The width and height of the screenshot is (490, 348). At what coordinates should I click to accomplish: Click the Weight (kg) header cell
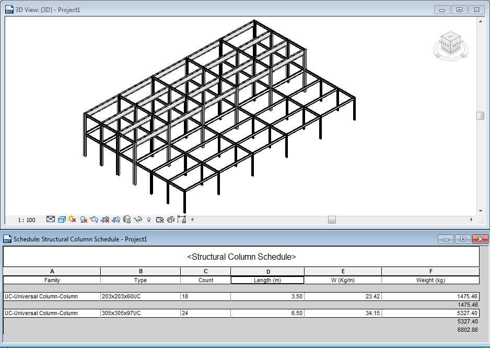[x=430, y=280]
